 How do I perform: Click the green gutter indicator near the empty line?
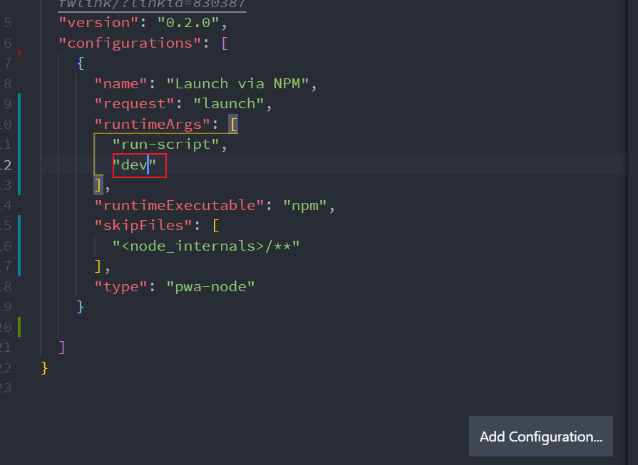[19, 327]
